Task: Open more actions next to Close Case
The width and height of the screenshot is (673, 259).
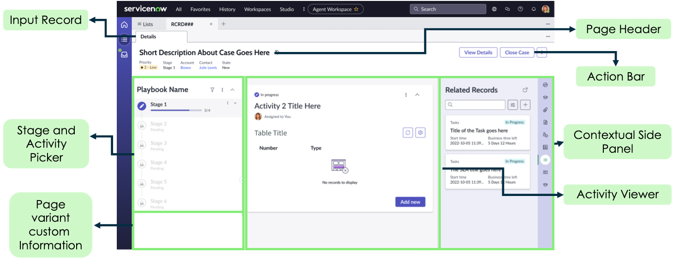Action: (x=542, y=52)
